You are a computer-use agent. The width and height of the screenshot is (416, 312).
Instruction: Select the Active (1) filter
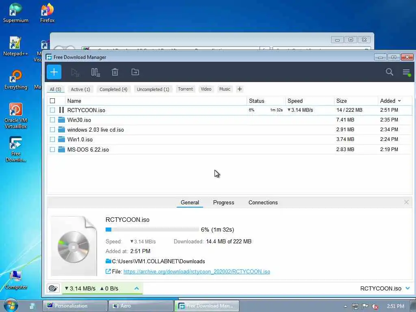[80, 89]
